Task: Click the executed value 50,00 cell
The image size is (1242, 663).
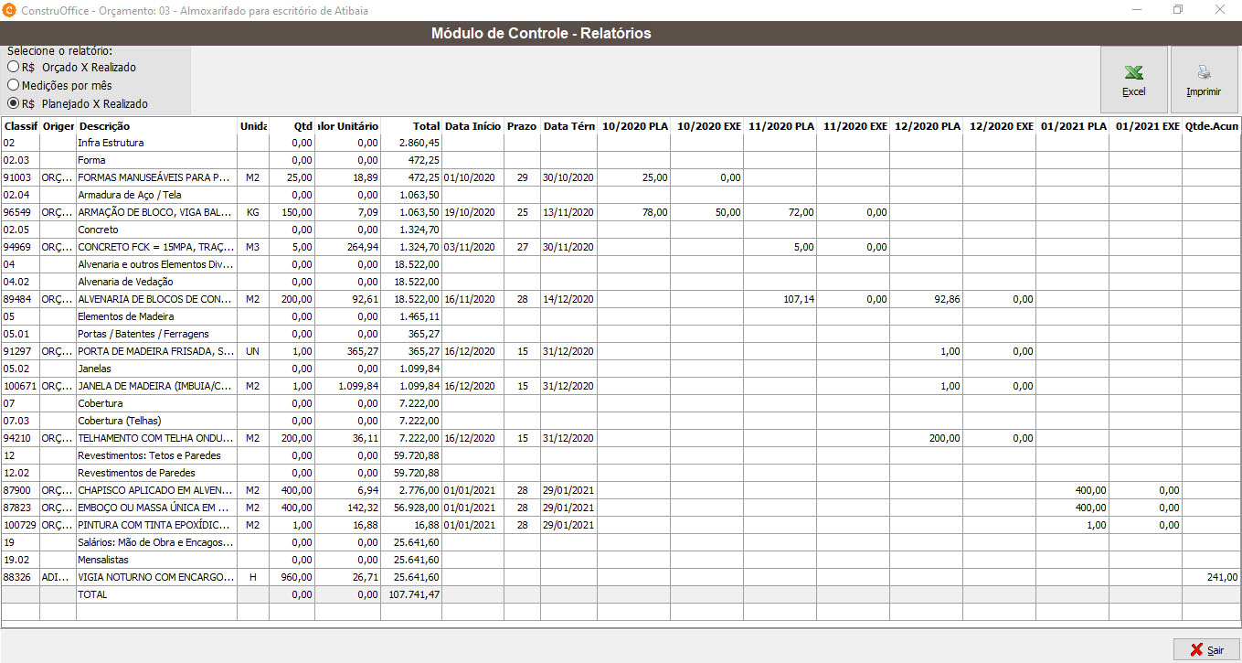Action: [706, 212]
